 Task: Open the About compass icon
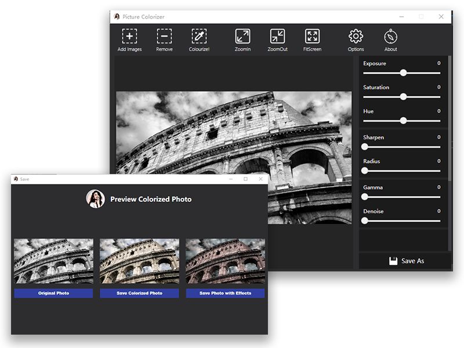(390, 36)
